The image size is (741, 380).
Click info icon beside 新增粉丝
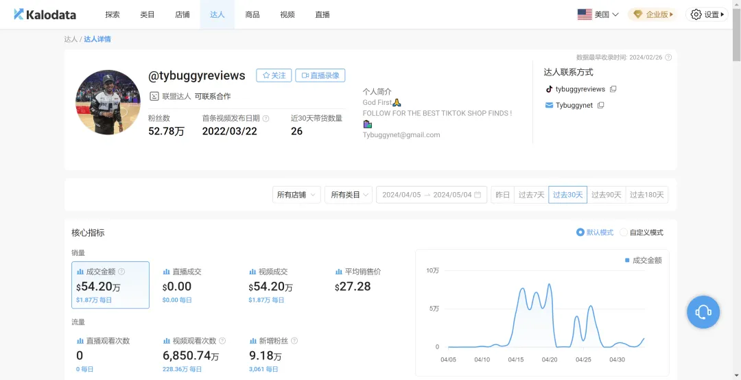tap(295, 341)
